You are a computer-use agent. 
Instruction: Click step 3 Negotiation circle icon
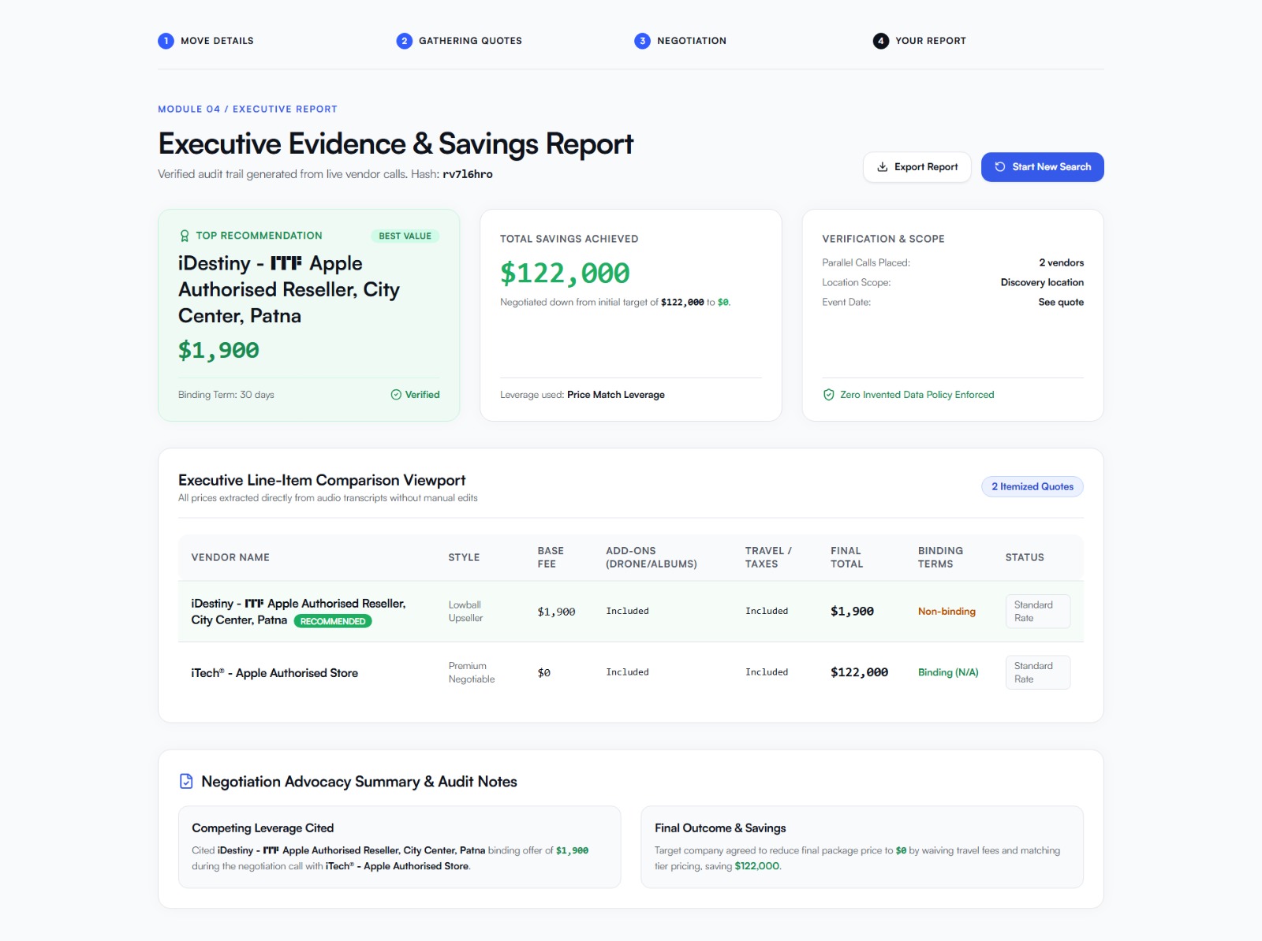pos(642,41)
